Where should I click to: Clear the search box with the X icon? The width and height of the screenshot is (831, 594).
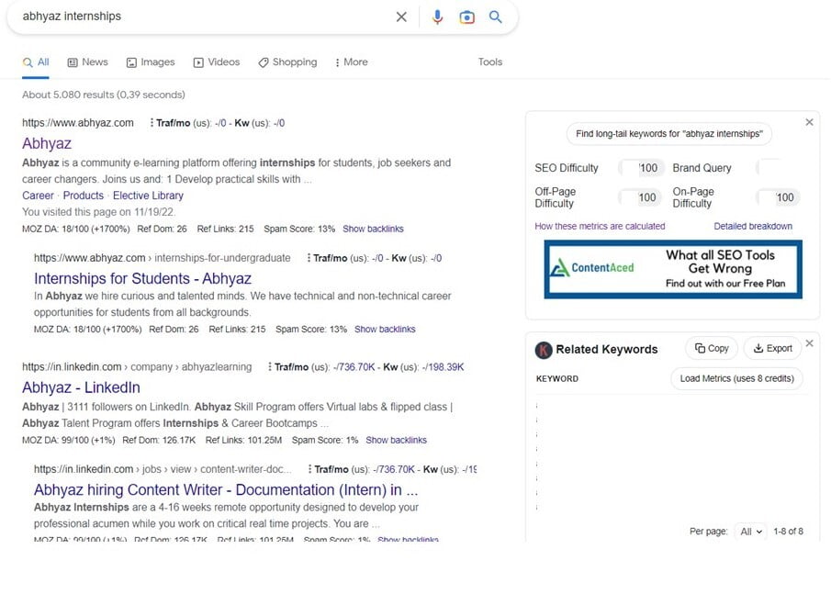[x=401, y=17]
